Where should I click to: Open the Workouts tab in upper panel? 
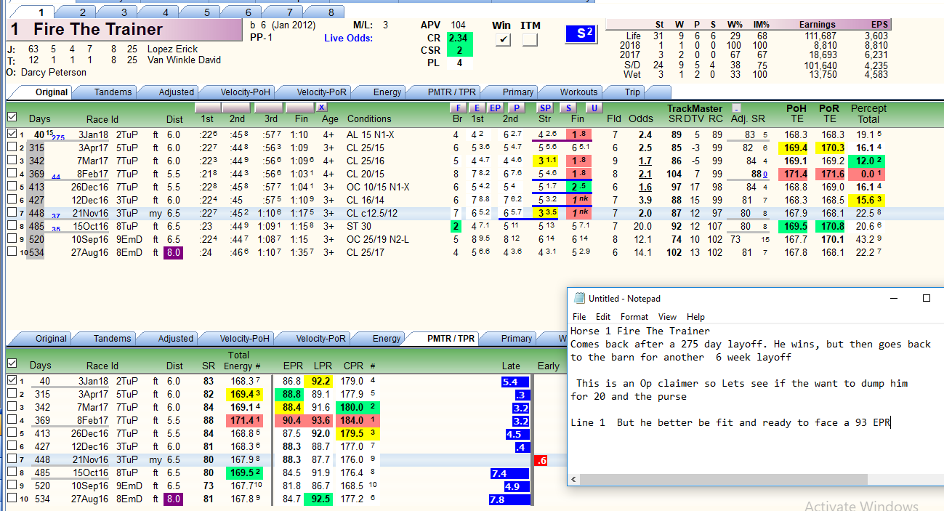tap(578, 92)
